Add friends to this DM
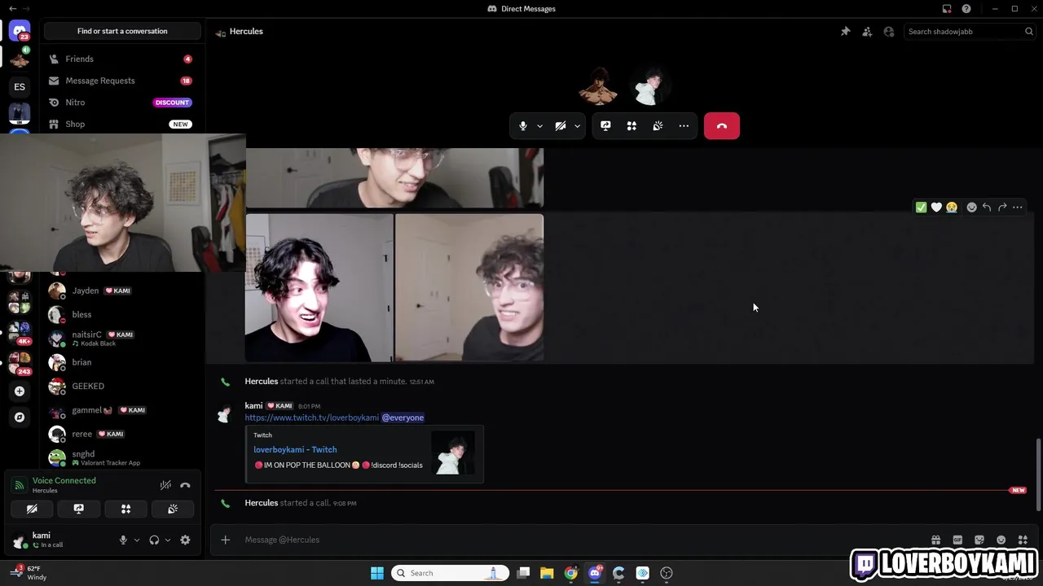 [867, 32]
